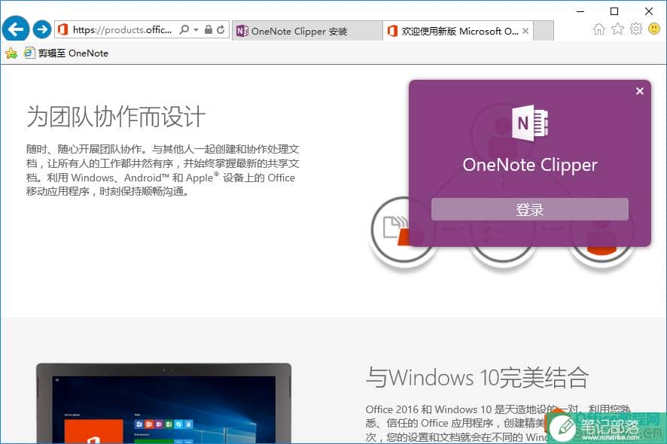
Task: Close the OneNote Clipper popup
Action: (639, 91)
